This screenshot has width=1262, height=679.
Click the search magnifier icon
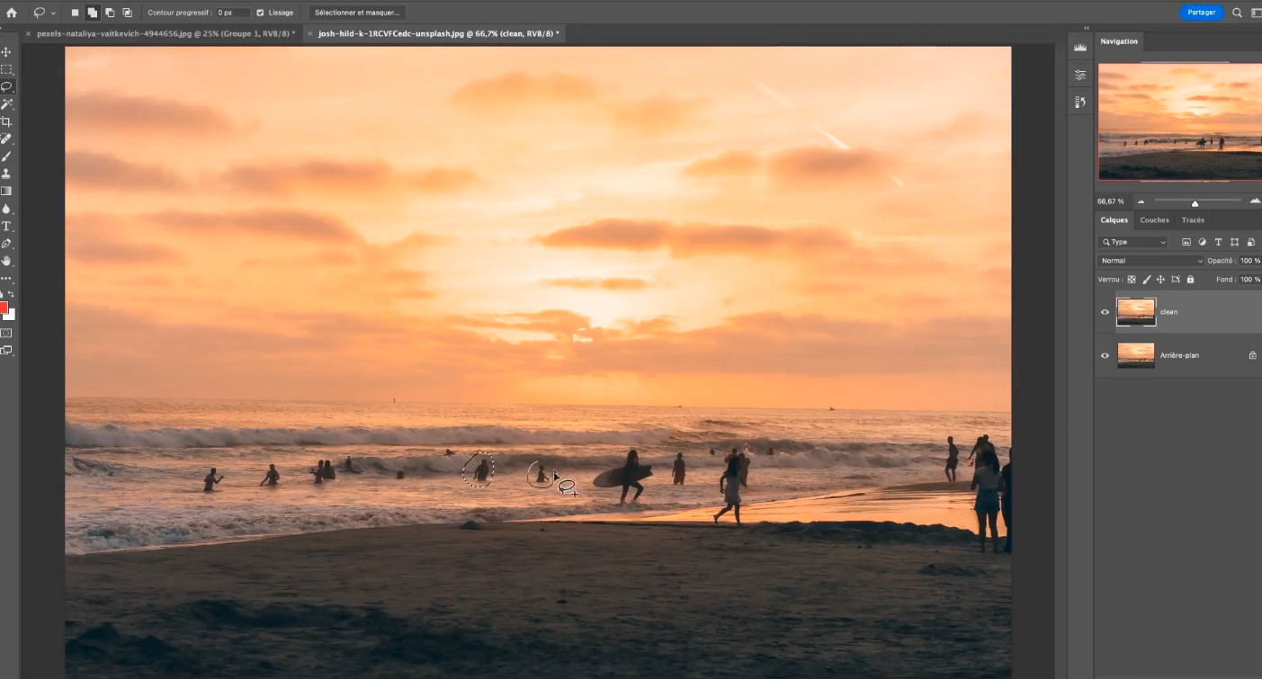(x=1237, y=13)
